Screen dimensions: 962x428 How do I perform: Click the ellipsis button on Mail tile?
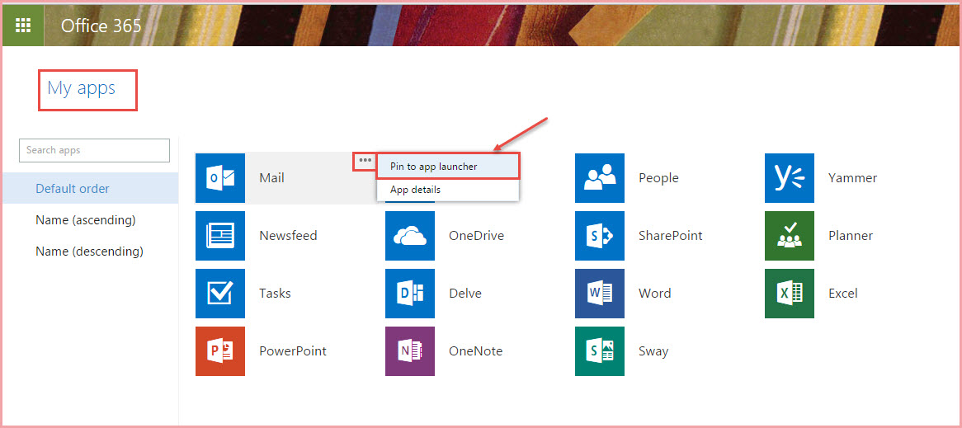click(365, 161)
